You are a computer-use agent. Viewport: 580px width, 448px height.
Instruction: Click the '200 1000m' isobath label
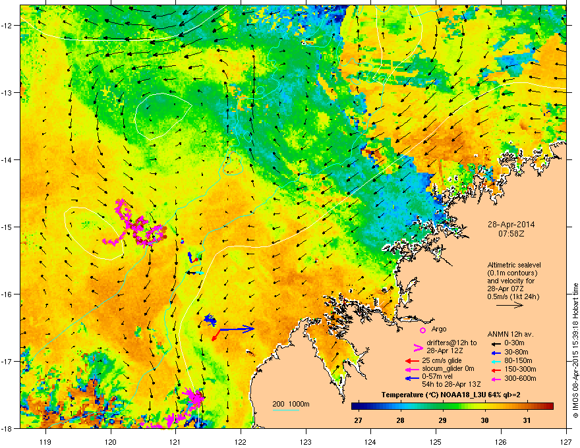point(291,404)
